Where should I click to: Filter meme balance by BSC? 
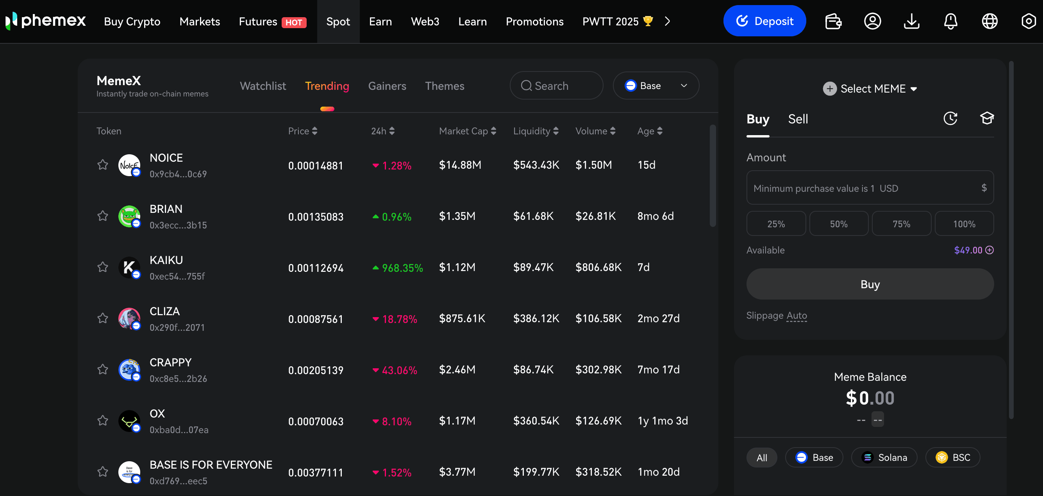[x=953, y=458]
